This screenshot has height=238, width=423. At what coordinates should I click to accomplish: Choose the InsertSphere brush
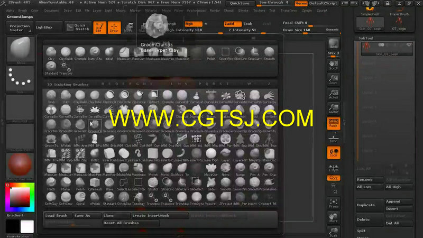pos(211,154)
